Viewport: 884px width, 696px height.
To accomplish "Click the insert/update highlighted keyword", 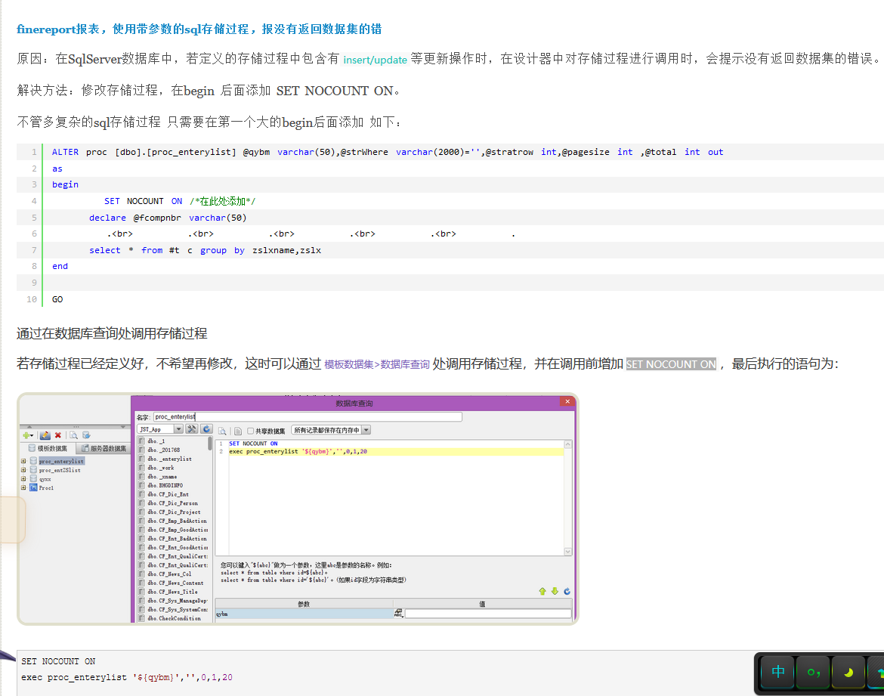I will (x=375, y=59).
